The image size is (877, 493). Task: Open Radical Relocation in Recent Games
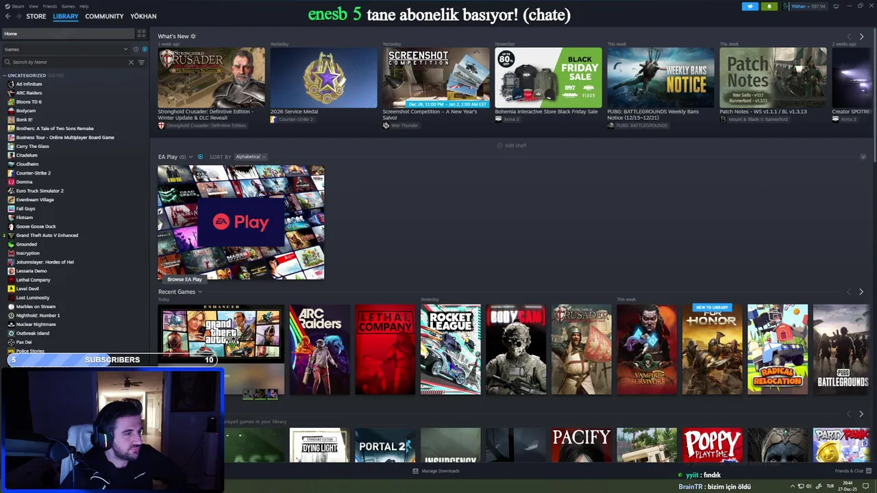[x=778, y=349]
